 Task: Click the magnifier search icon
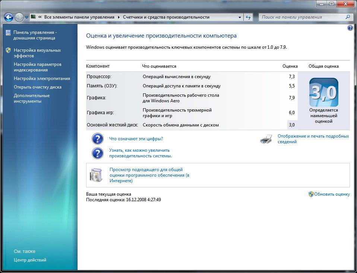point(348,17)
